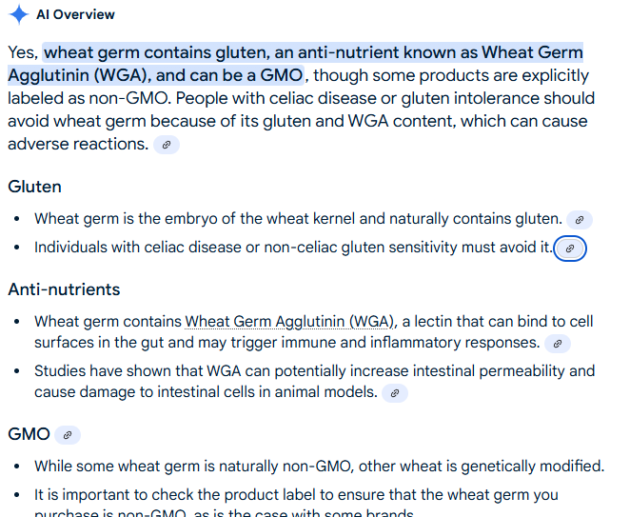Click the bullet about WGA increasing intestinal permeability
This screenshot has height=517, width=630.
pyautogui.click(x=314, y=371)
